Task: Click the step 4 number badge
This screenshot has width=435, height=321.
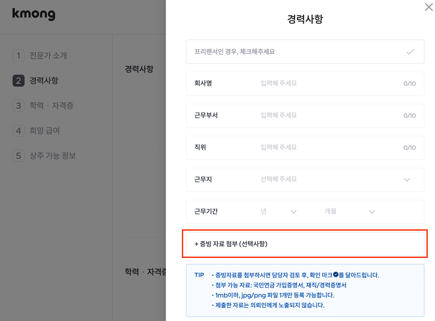Action: point(19,131)
